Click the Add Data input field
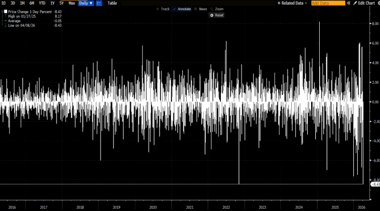 pos(328,3)
